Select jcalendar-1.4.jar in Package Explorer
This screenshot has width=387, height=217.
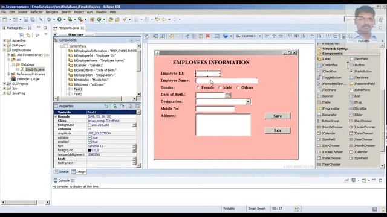(28, 79)
